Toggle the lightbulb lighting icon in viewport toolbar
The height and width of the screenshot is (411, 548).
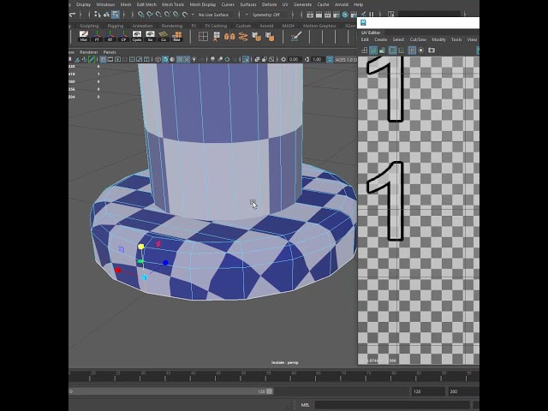coord(194,59)
